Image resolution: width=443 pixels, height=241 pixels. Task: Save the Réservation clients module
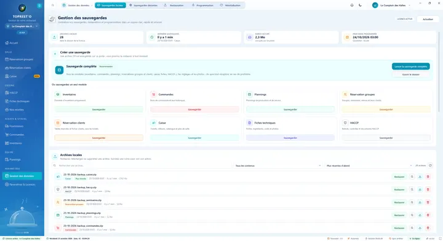[x=98, y=138]
